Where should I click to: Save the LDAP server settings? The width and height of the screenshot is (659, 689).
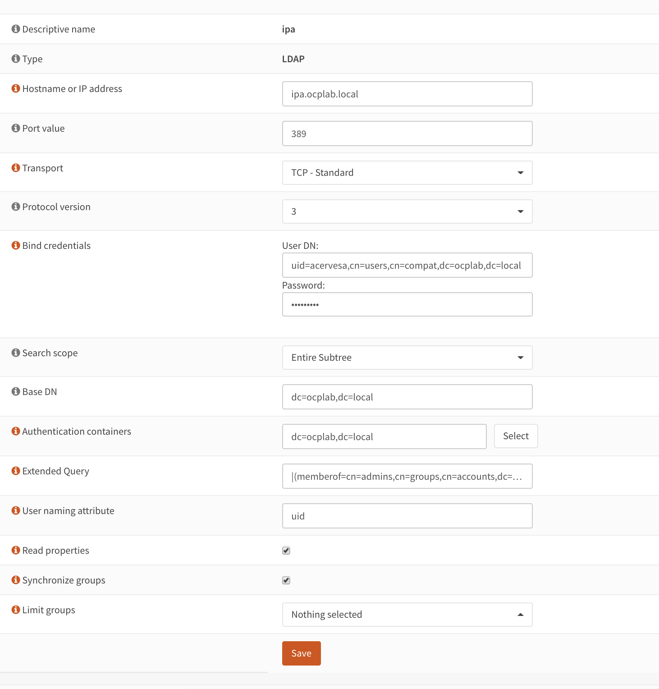302,653
